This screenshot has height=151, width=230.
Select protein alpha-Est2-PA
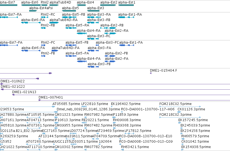110,61
